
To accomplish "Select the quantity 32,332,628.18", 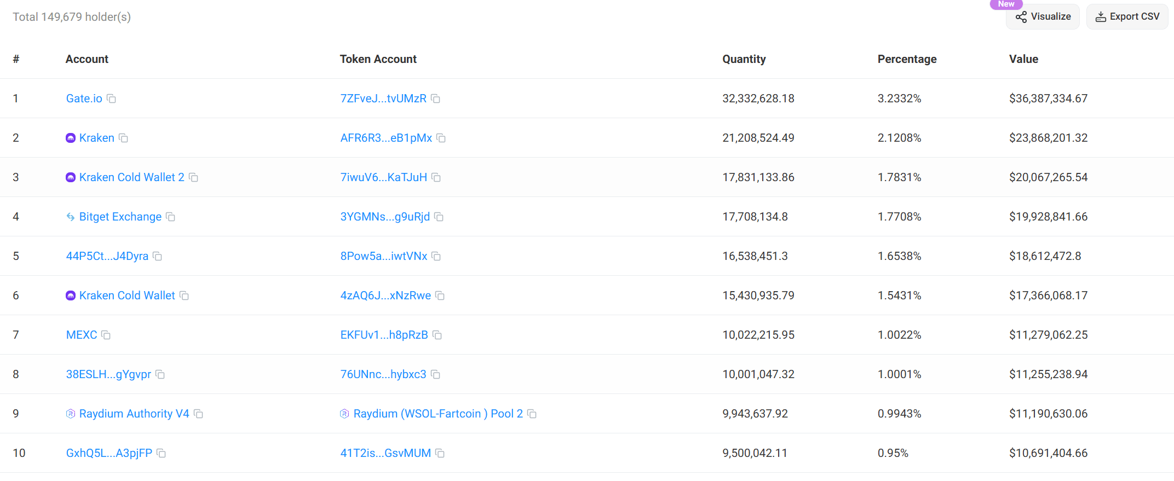I will pyautogui.click(x=758, y=98).
